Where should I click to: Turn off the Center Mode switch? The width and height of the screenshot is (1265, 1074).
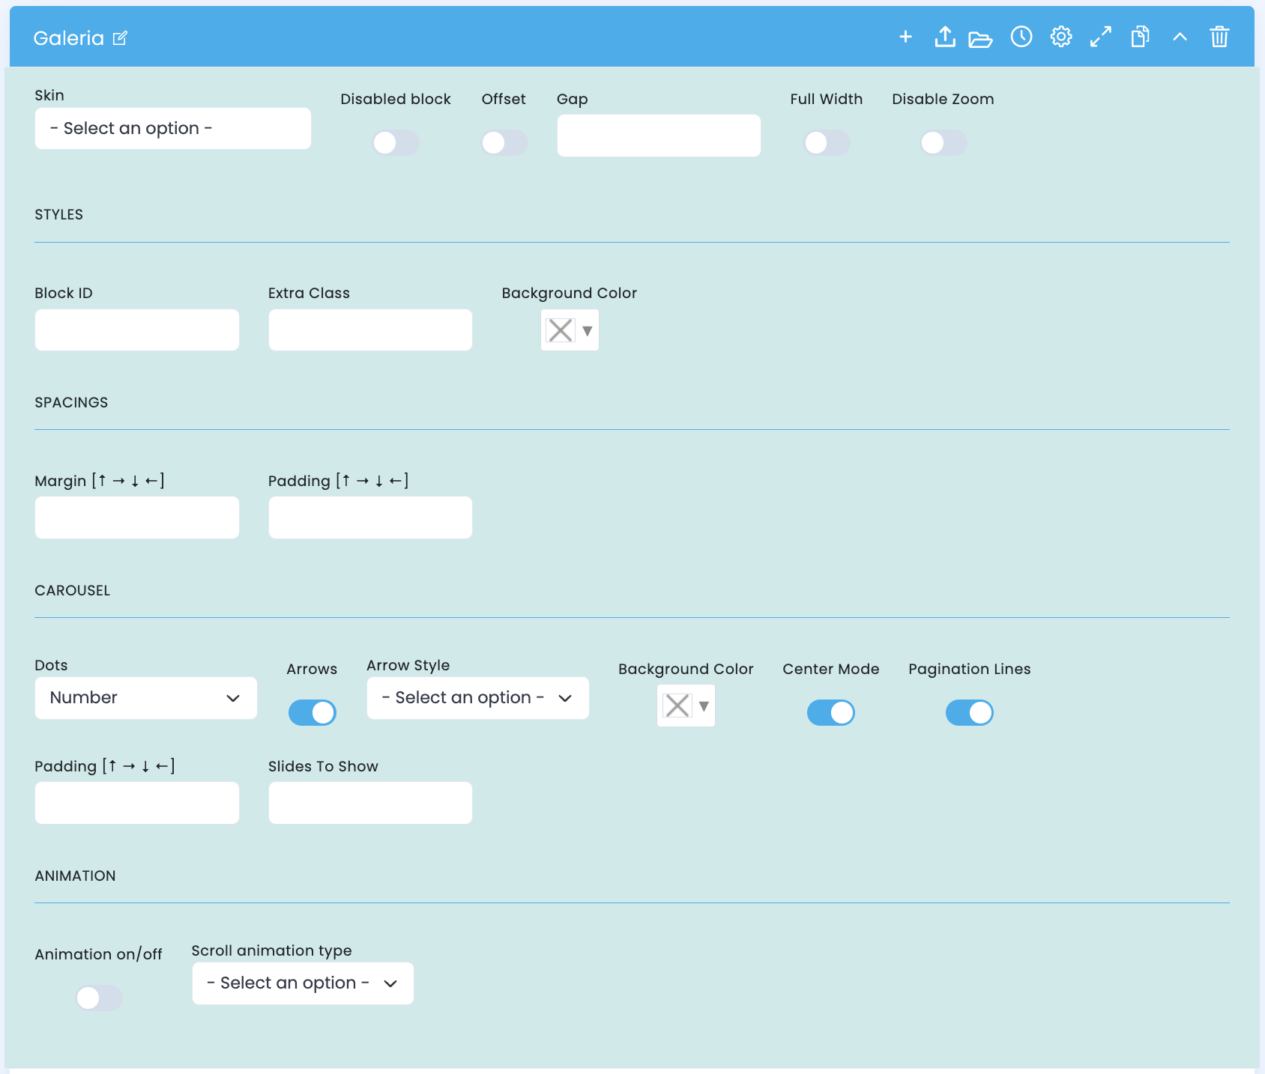(x=831, y=713)
